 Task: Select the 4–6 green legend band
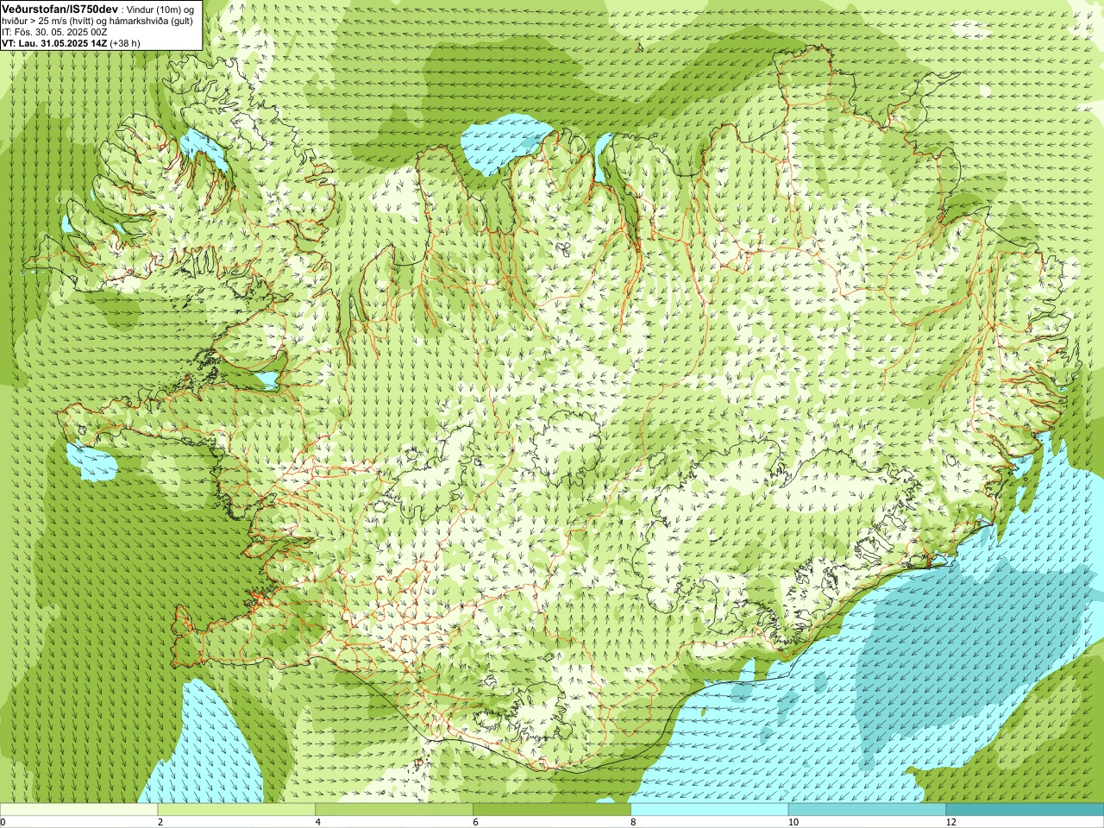tap(394, 810)
